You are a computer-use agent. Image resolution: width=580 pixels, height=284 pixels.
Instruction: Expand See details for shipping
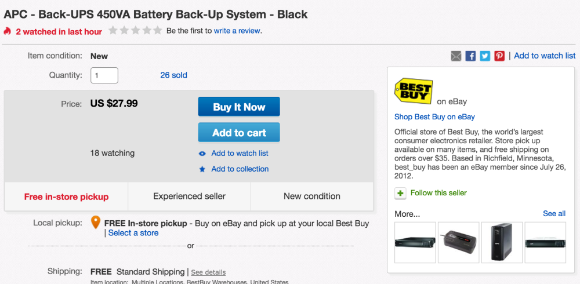tap(208, 272)
